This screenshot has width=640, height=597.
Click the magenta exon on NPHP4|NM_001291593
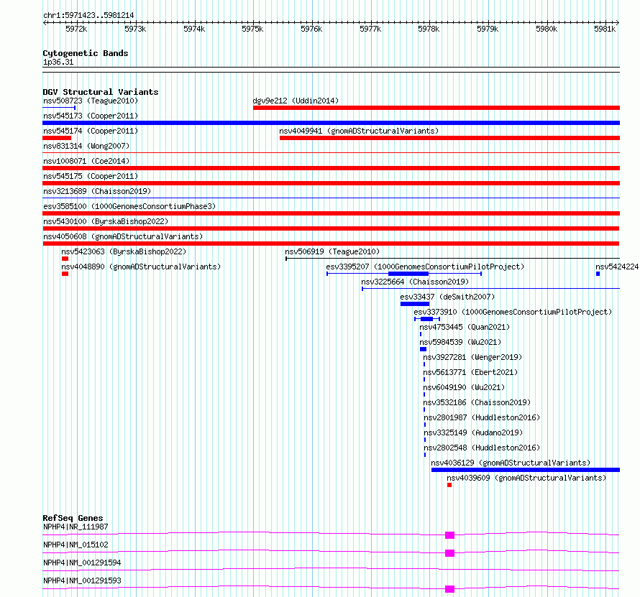click(x=449, y=589)
